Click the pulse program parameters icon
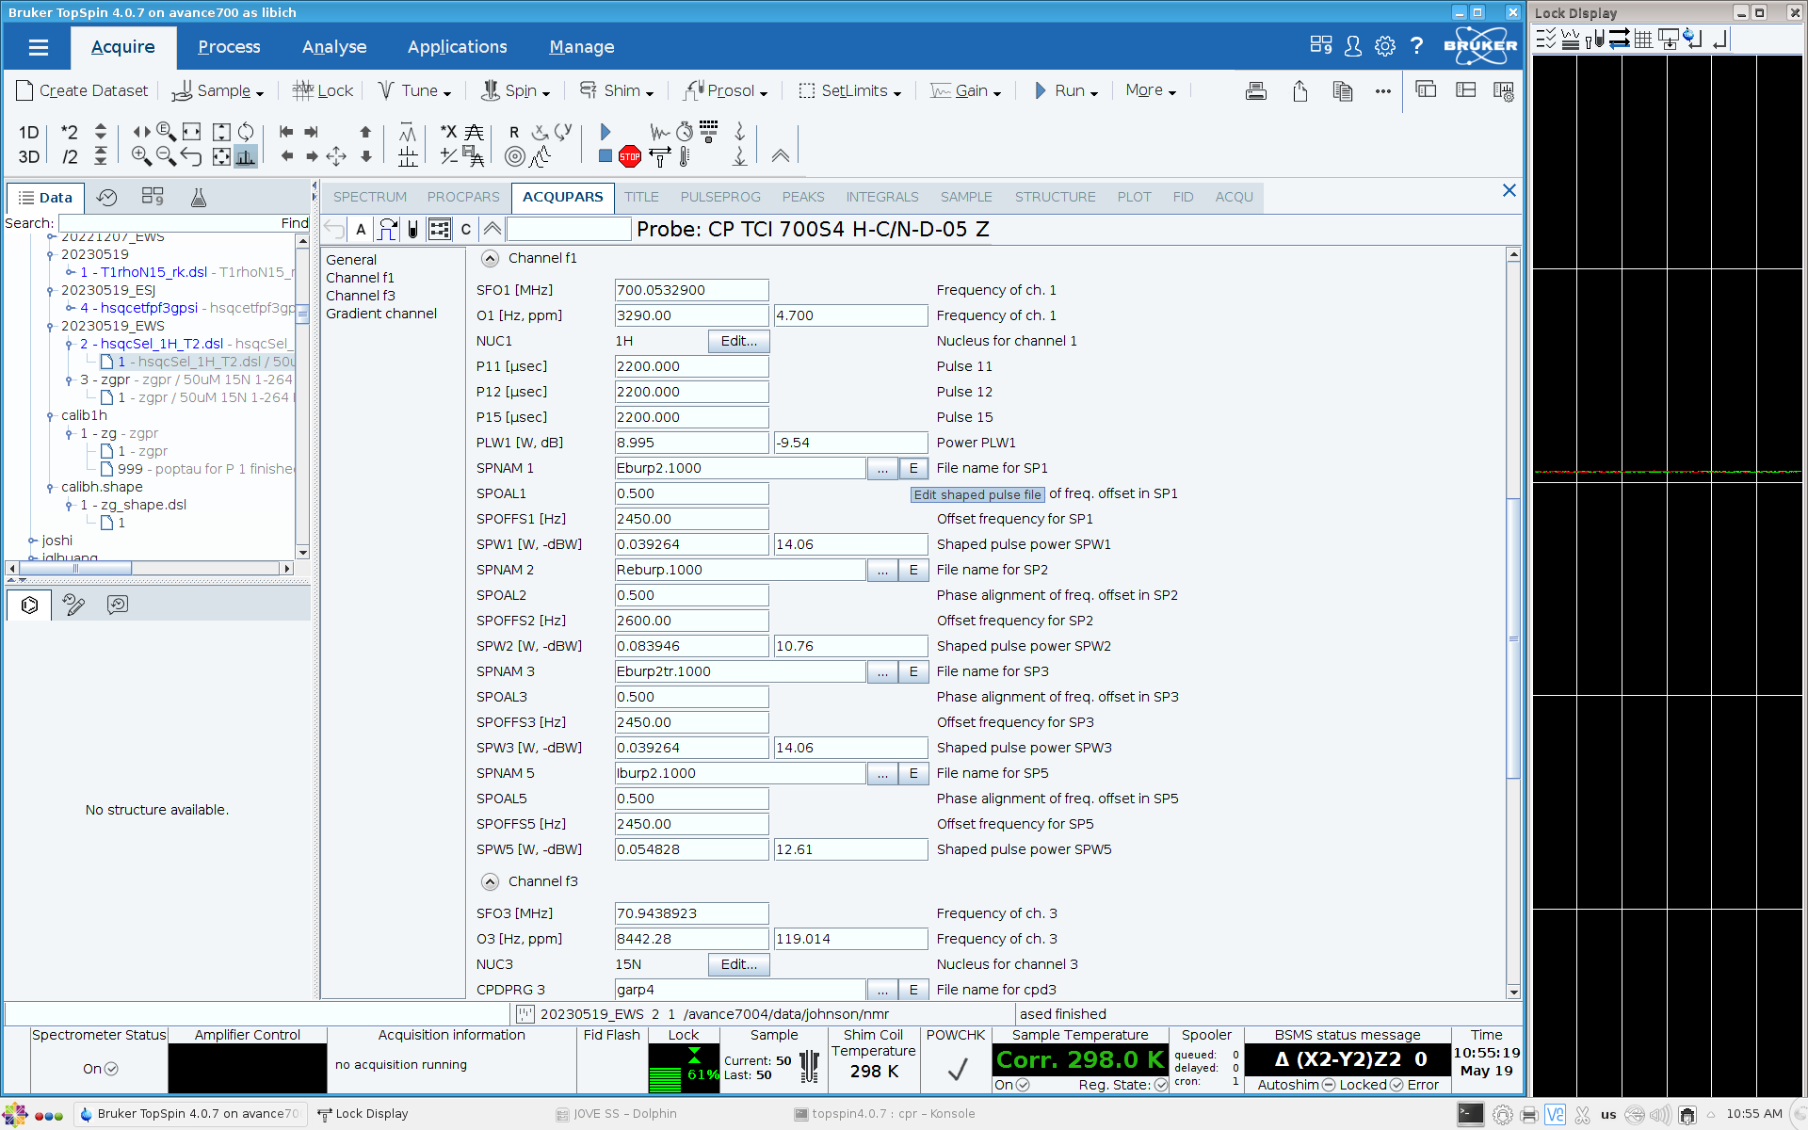Viewport: 1808px width, 1130px height. (387, 229)
